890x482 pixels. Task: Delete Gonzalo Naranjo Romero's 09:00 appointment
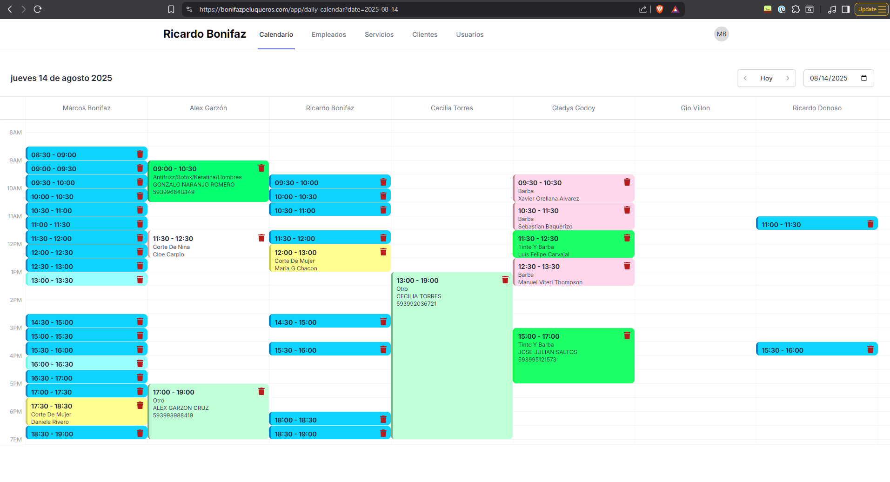(261, 168)
